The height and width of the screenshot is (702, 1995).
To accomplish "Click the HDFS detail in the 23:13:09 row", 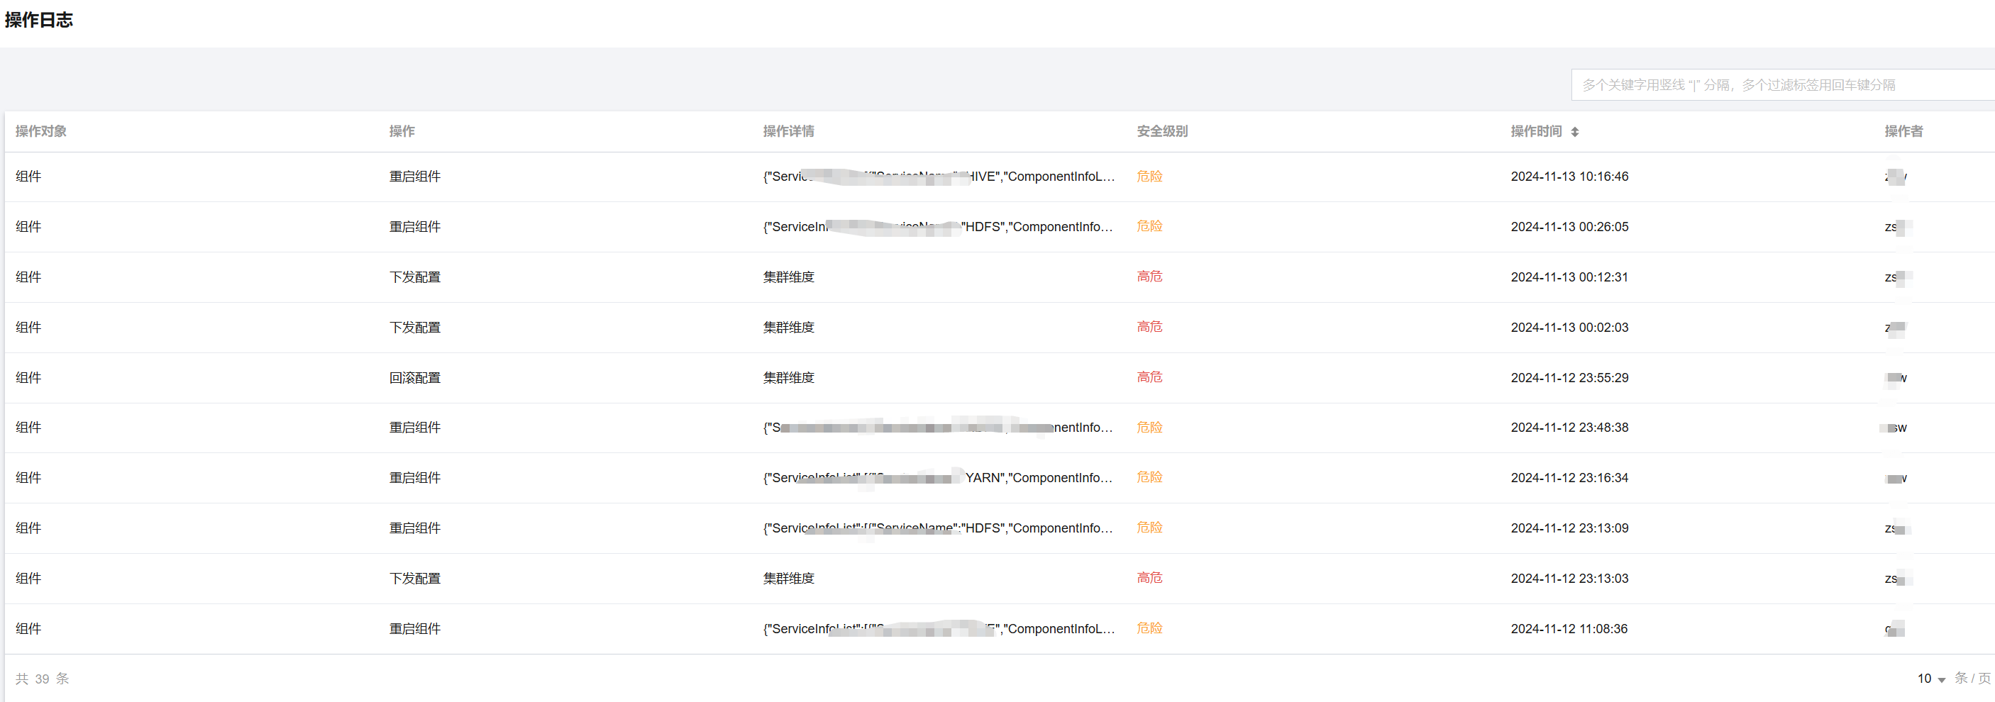I will point(937,529).
